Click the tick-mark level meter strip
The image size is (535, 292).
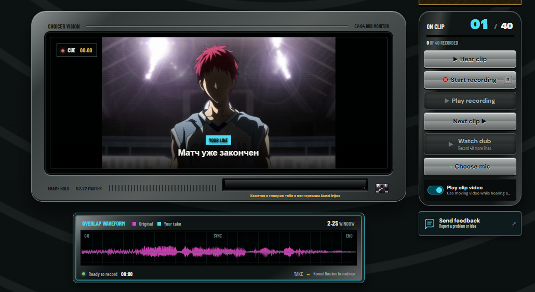tap(163, 188)
